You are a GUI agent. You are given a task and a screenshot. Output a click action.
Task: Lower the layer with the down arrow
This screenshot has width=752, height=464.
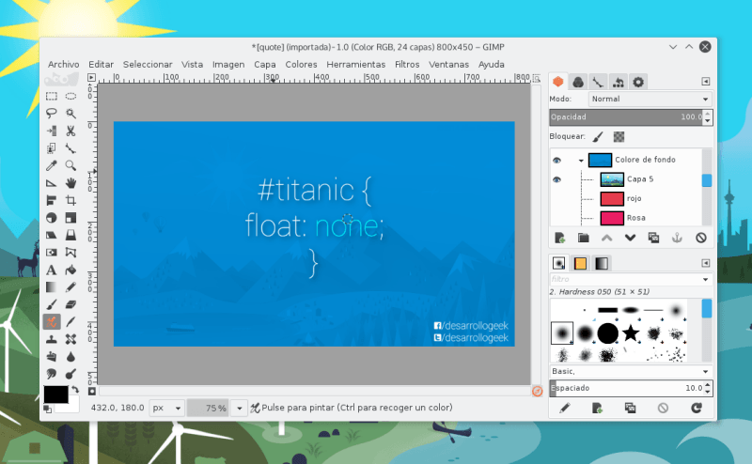[630, 238]
